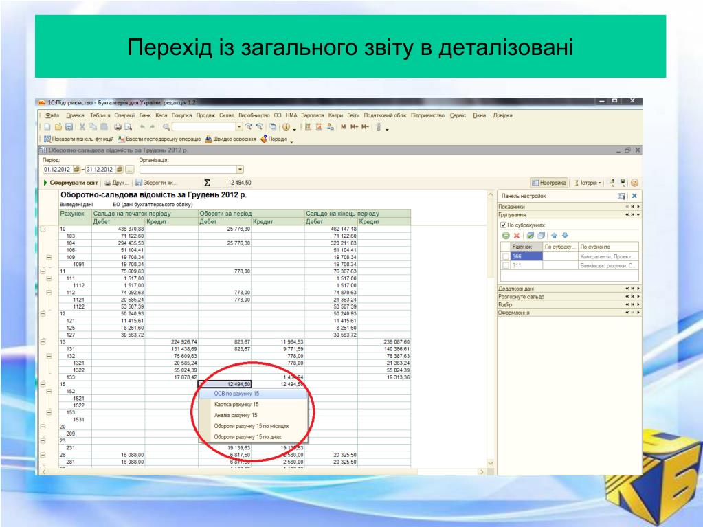This screenshot has height=527, width=703.
Task: Select Обороти рахунку 15 по днях
Action: [254, 437]
